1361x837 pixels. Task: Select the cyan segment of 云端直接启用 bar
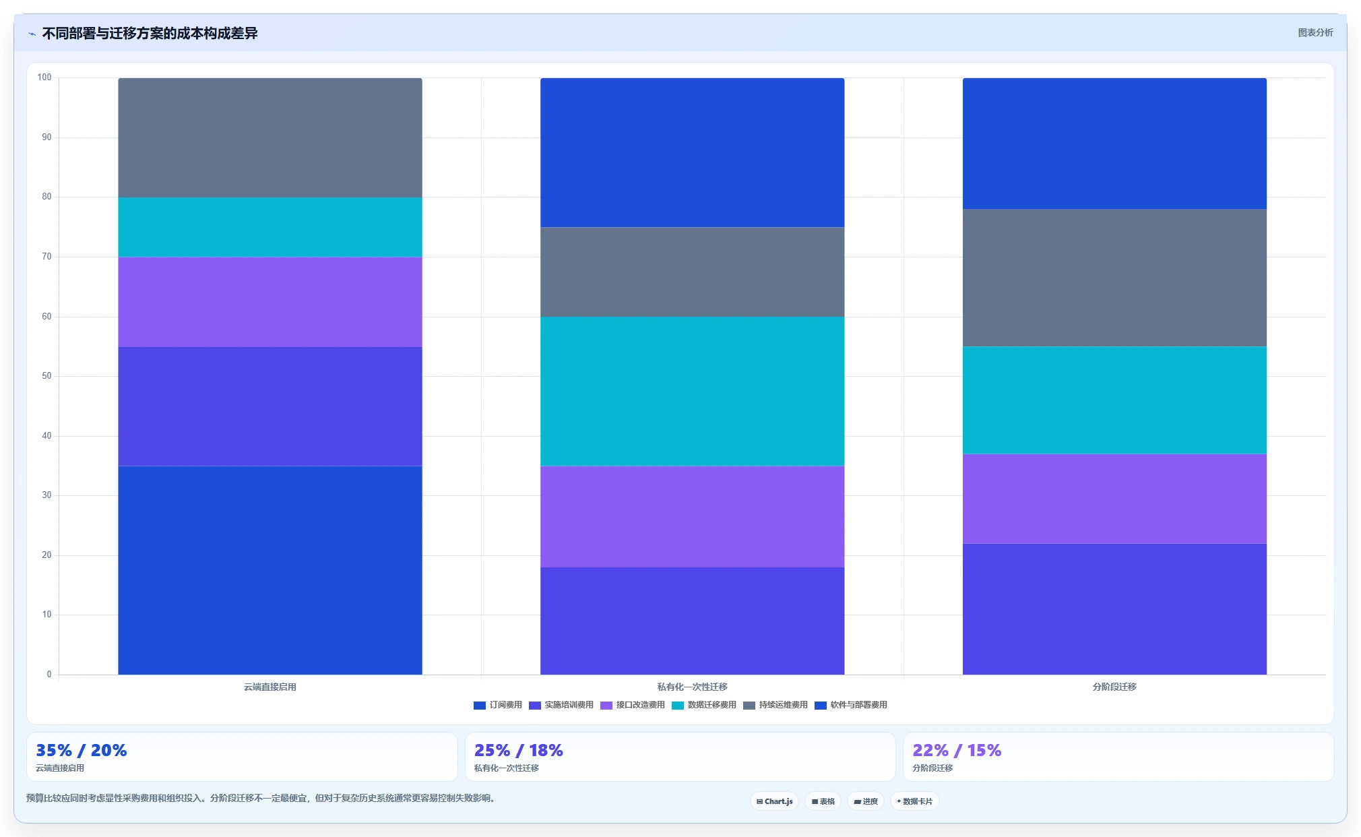click(x=270, y=227)
